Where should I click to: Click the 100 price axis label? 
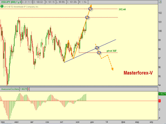pos(160,31)
